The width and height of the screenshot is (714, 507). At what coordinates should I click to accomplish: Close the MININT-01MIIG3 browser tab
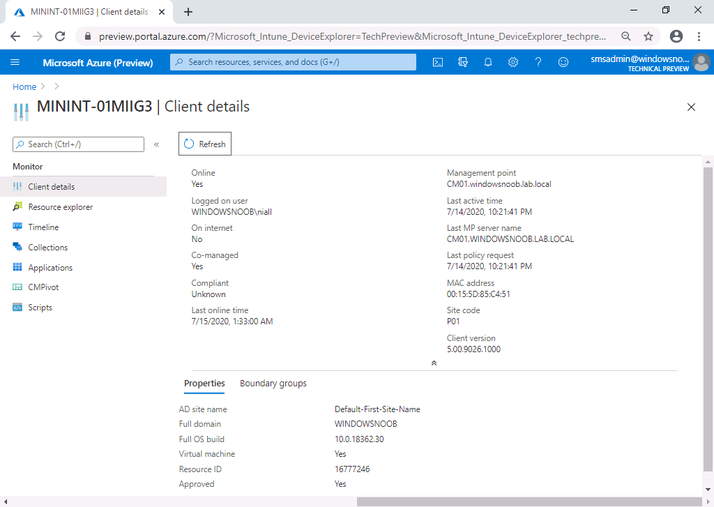click(162, 12)
